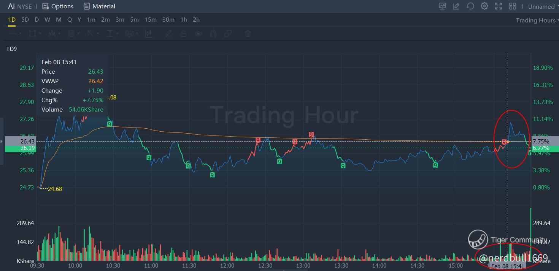559x271 pixels.
Task: Switch to the 5D timeframe
Action: (25, 20)
